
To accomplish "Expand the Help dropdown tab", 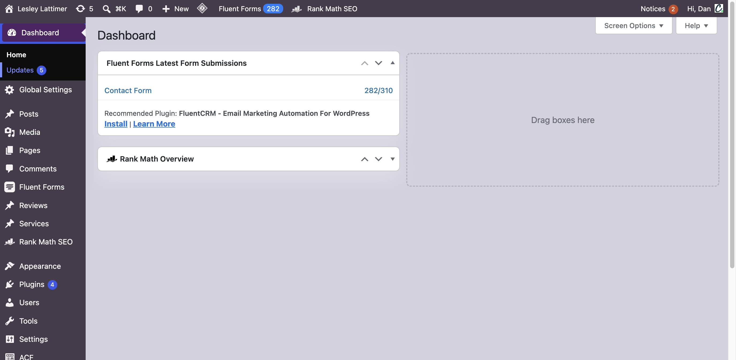I will click(x=696, y=25).
